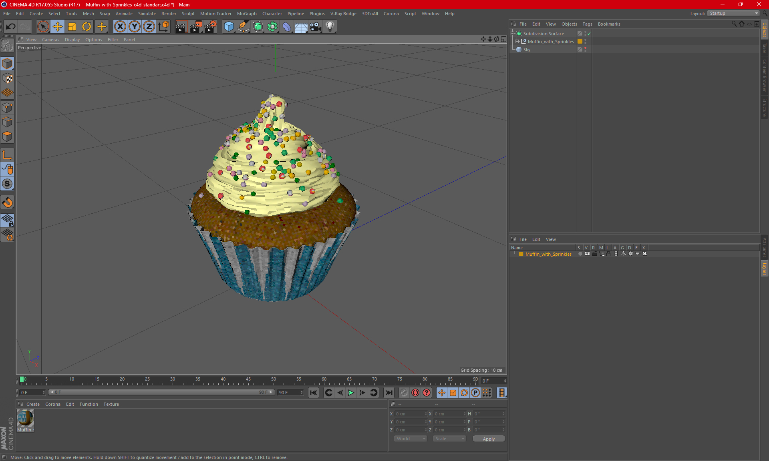
Task: Select the Live Selection tool
Action: tap(41, 26)
